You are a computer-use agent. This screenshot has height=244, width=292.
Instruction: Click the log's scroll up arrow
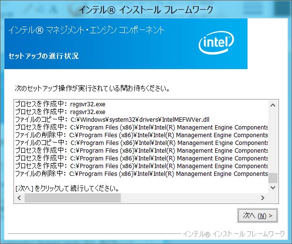pos(273,105)
